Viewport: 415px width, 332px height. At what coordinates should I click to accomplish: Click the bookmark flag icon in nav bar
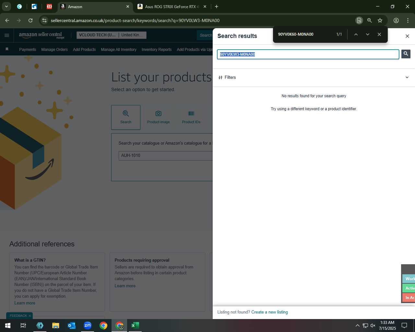coord(7,49)
